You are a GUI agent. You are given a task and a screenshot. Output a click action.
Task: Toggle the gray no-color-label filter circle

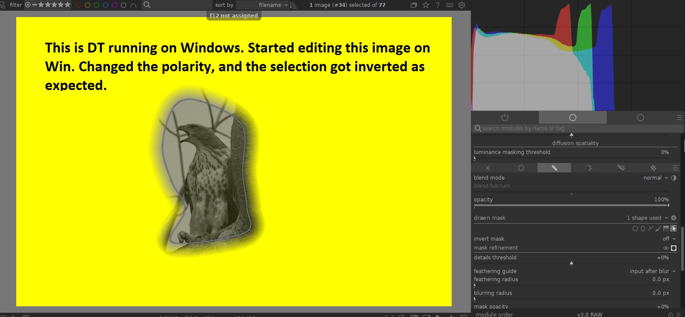123,6
